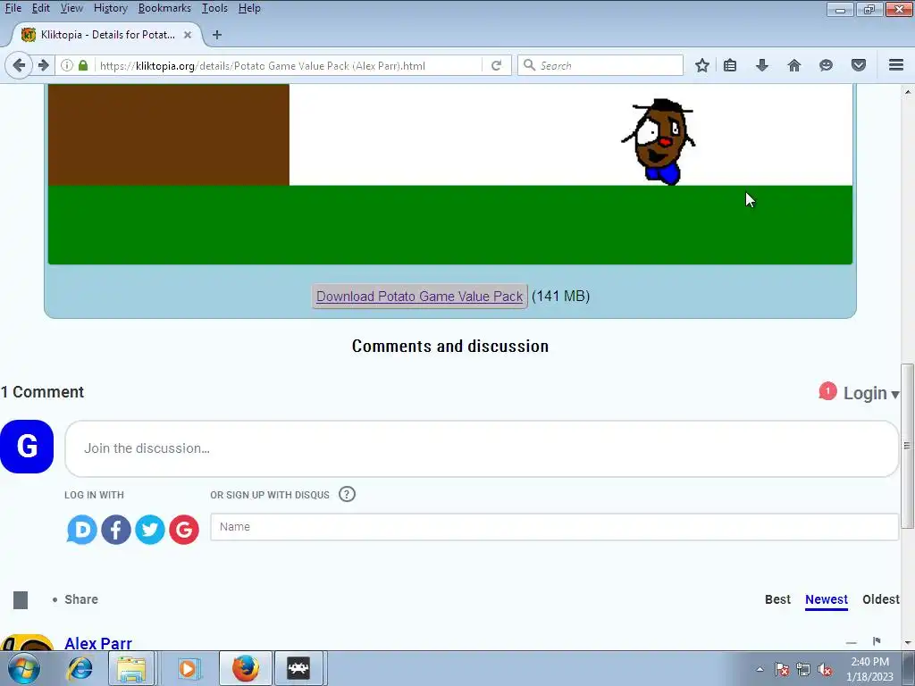Image resolution: width=915 pixels, height=686 pixels.
Task: Open the Action Center flag icon
Action: click(x=782, y=669)
